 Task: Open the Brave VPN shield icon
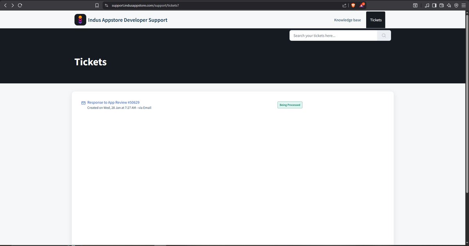click(456, 5)
